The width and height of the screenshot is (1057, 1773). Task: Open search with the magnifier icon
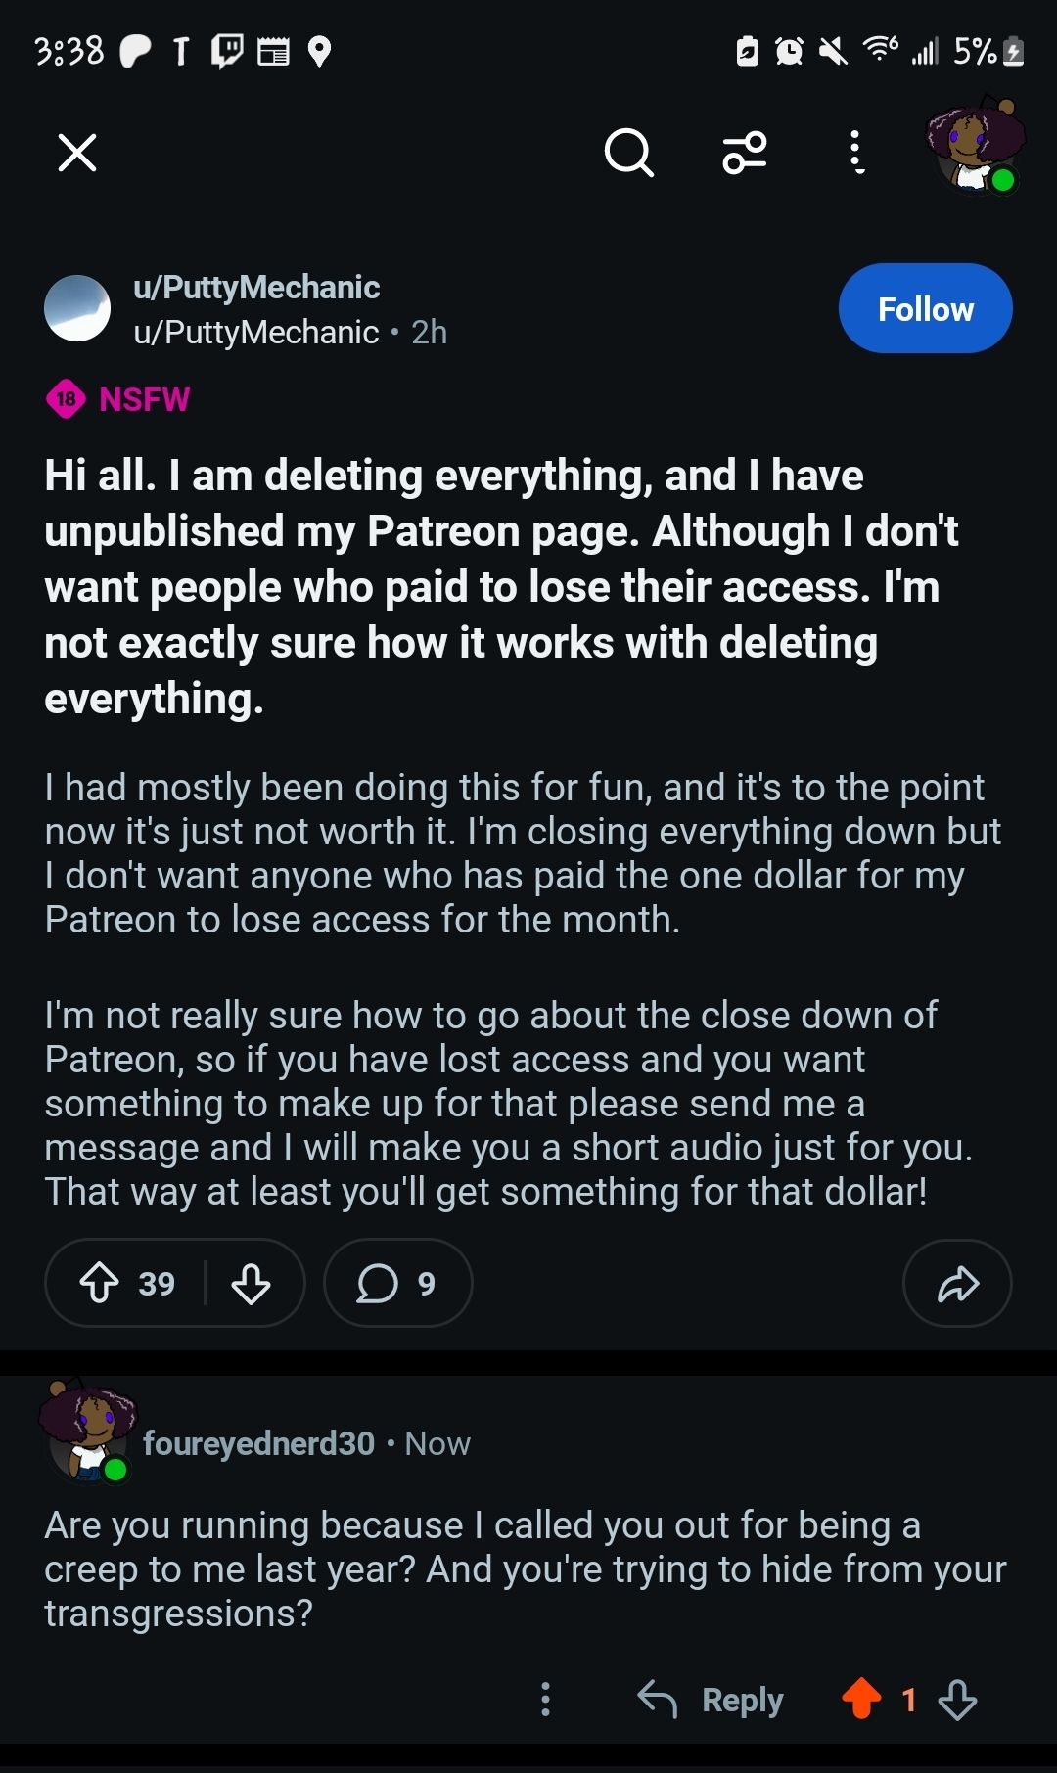(628, 153)
